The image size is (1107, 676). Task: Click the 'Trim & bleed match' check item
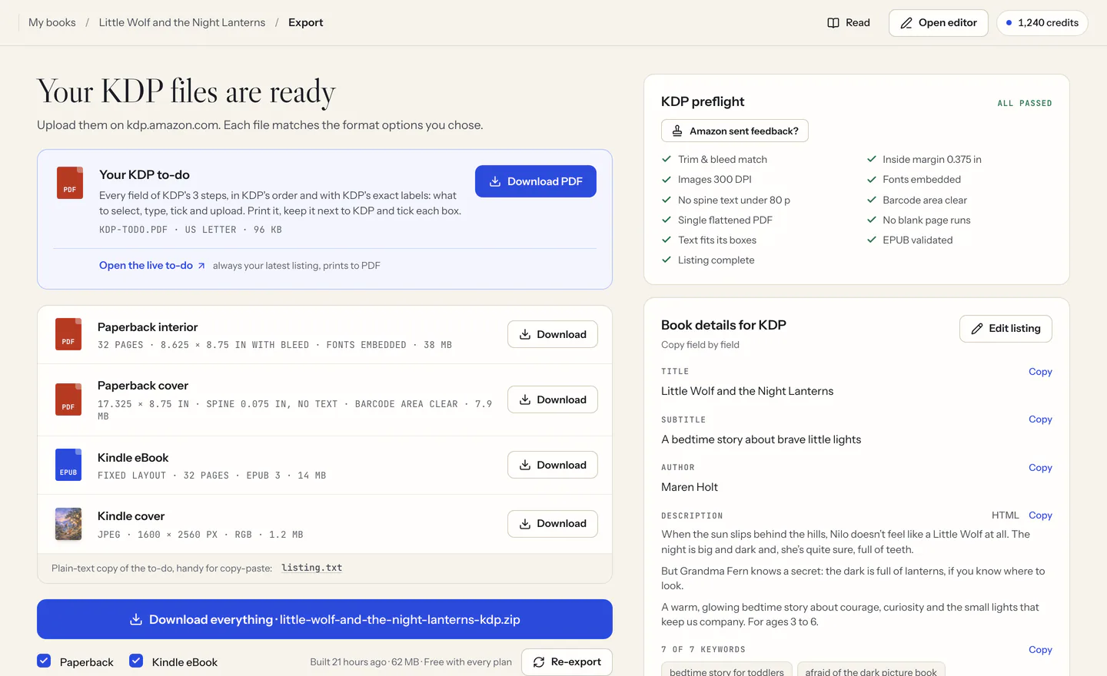(714, 160)
